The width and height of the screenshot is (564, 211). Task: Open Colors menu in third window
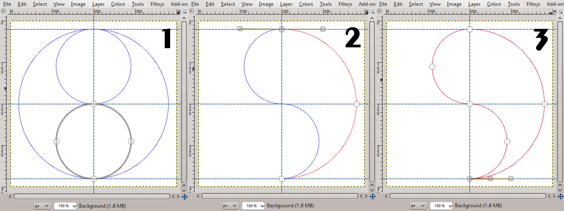pos(494,4)
